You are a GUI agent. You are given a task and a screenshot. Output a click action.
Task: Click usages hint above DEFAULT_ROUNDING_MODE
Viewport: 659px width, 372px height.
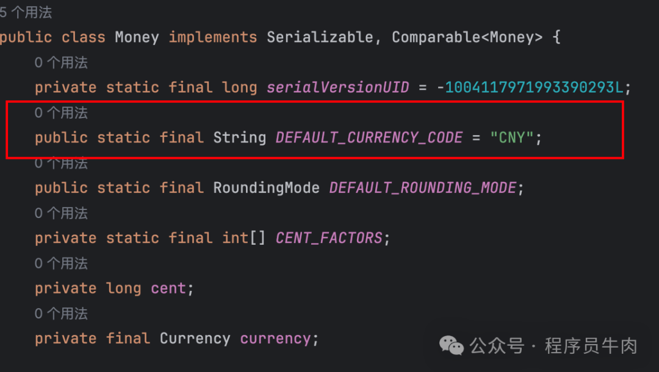pyautogui.click(x=61, y=163)
